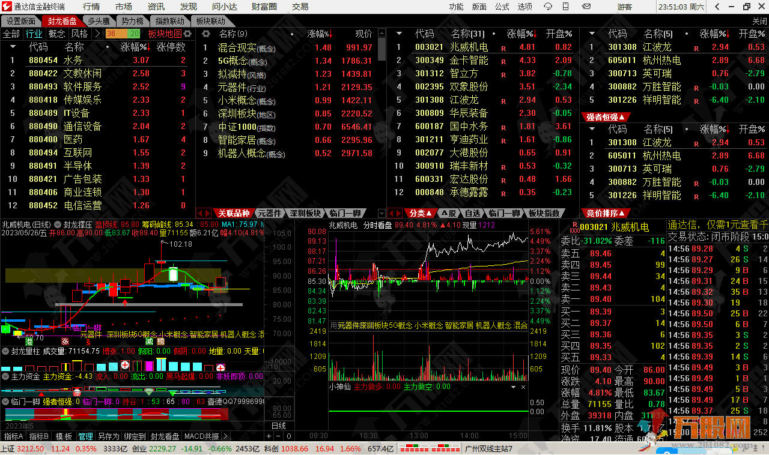
Task: Click gear icon next to 板块地图
Action: click(x=187, y=34)
